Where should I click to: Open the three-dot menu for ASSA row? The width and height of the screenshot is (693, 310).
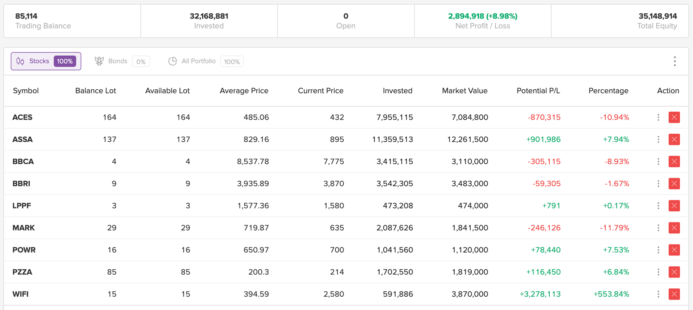[658, 139]
